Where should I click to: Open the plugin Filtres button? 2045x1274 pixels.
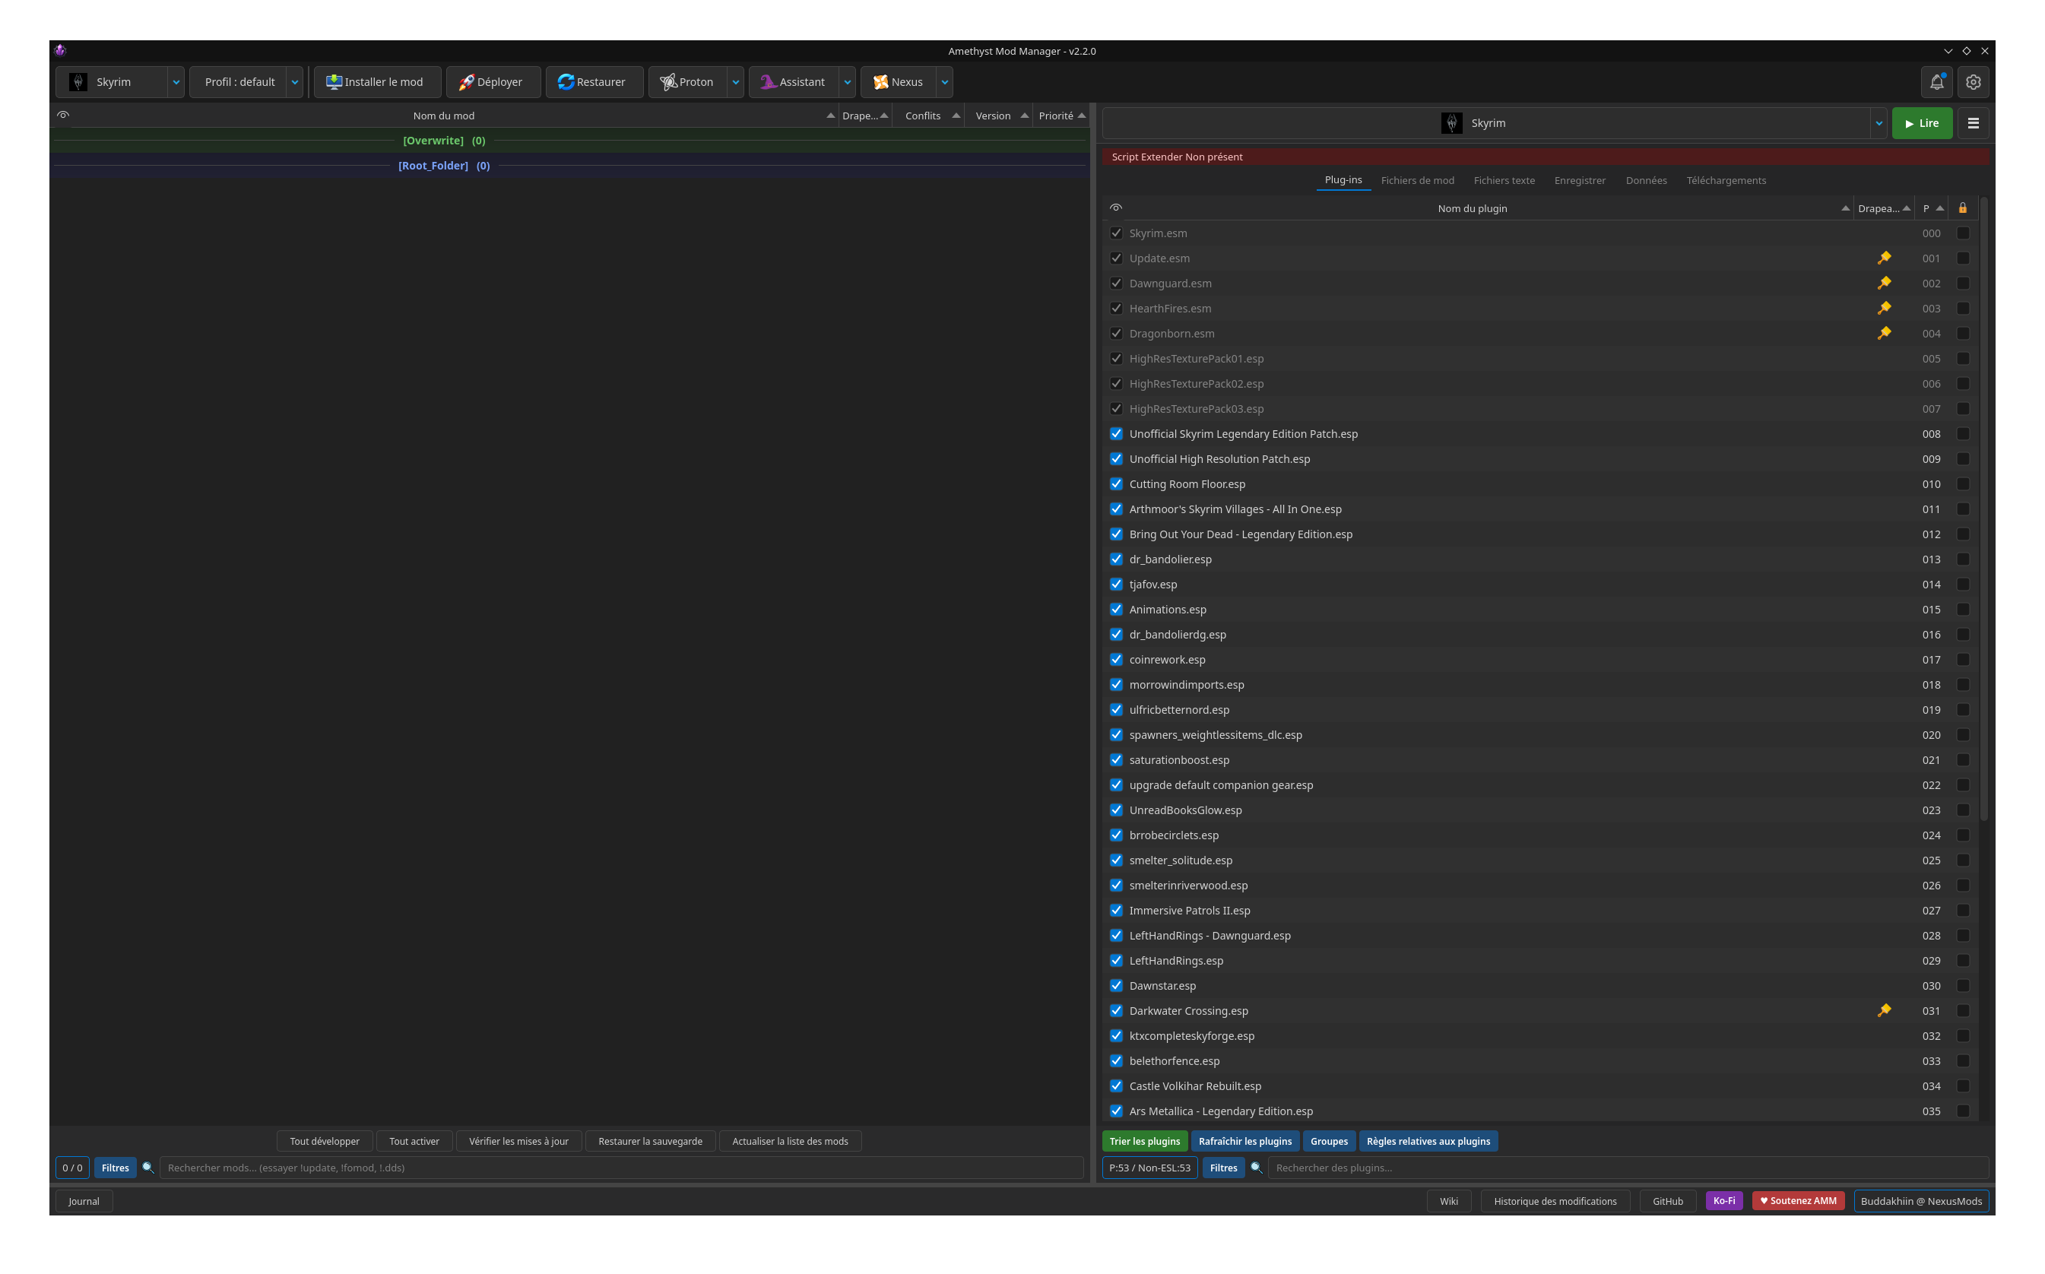click(1223, 1167)
